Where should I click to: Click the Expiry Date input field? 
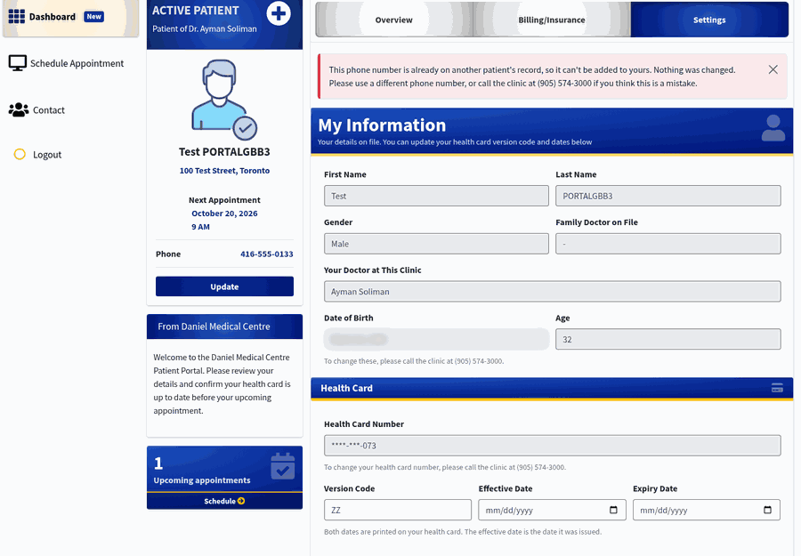coord(707,510)
